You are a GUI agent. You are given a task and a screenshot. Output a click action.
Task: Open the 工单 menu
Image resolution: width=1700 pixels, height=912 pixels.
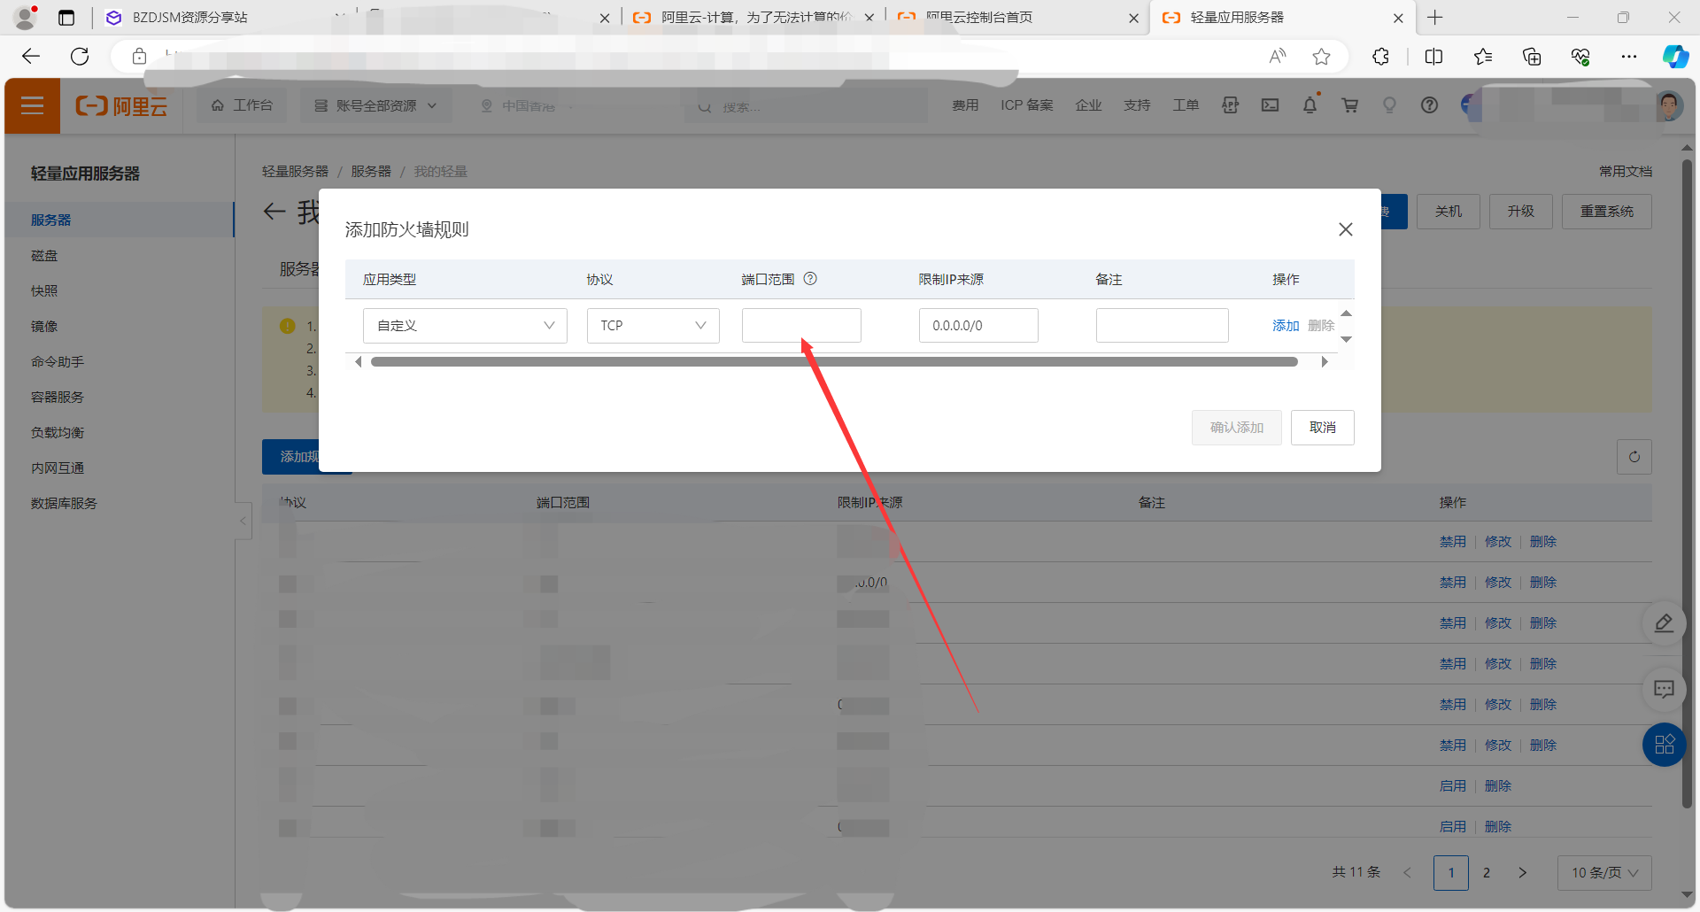tap(1186, 105)
